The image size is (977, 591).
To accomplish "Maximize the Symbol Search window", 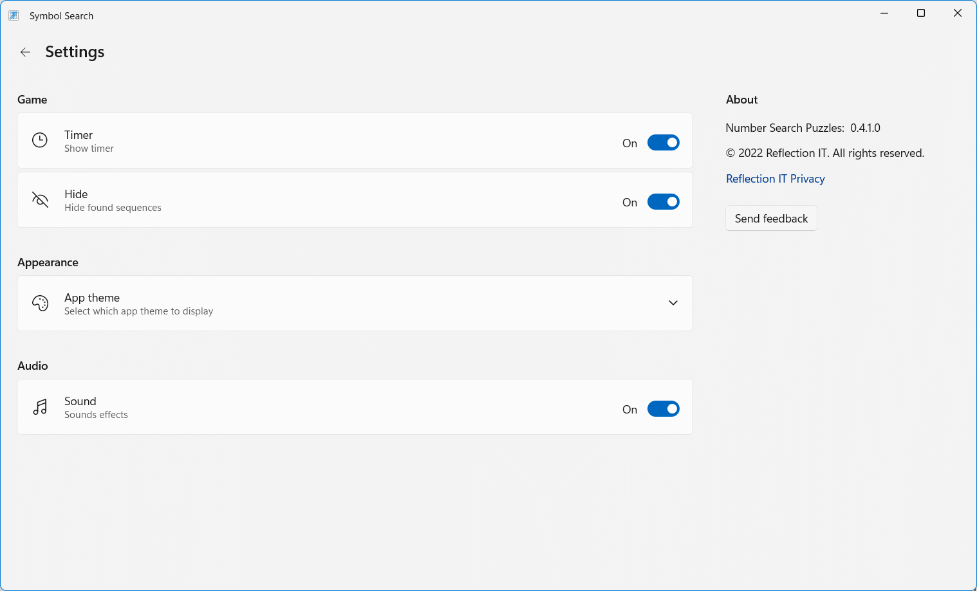I will [x=921, y=14].
